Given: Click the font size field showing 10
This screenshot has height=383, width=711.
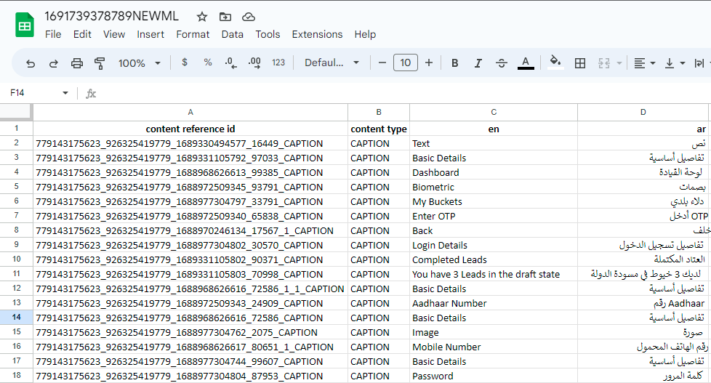Looking at the screenshot, I should click(x=406, y=63).
